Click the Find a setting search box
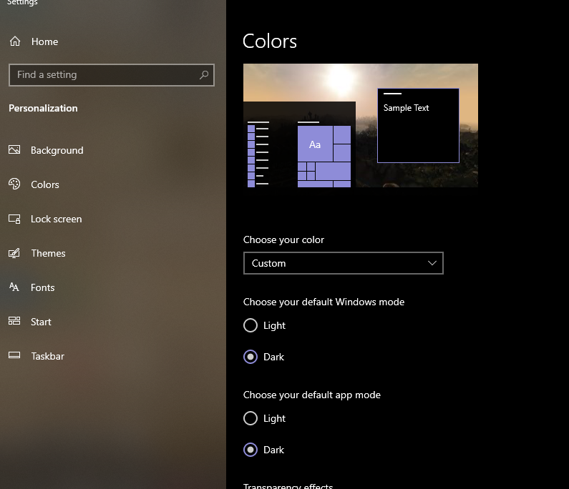Viewport: 569px width, 489px height. 104,74
